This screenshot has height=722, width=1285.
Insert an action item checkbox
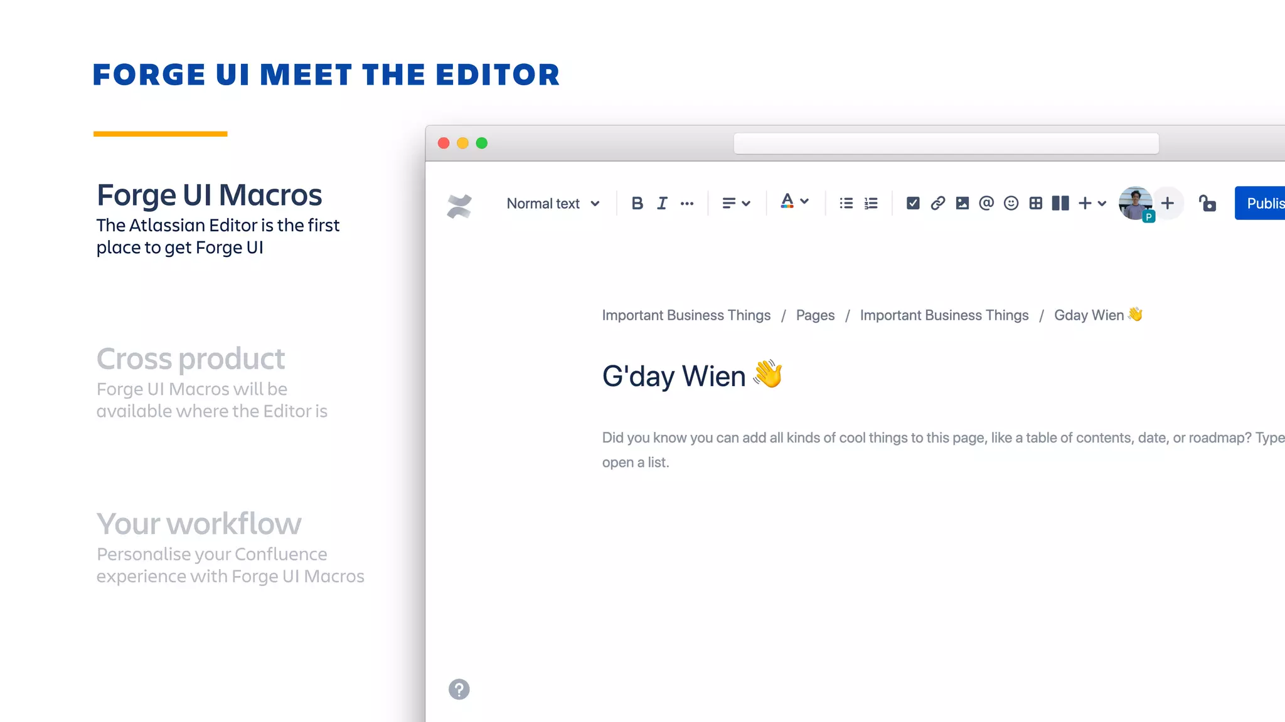coord(913,203)
